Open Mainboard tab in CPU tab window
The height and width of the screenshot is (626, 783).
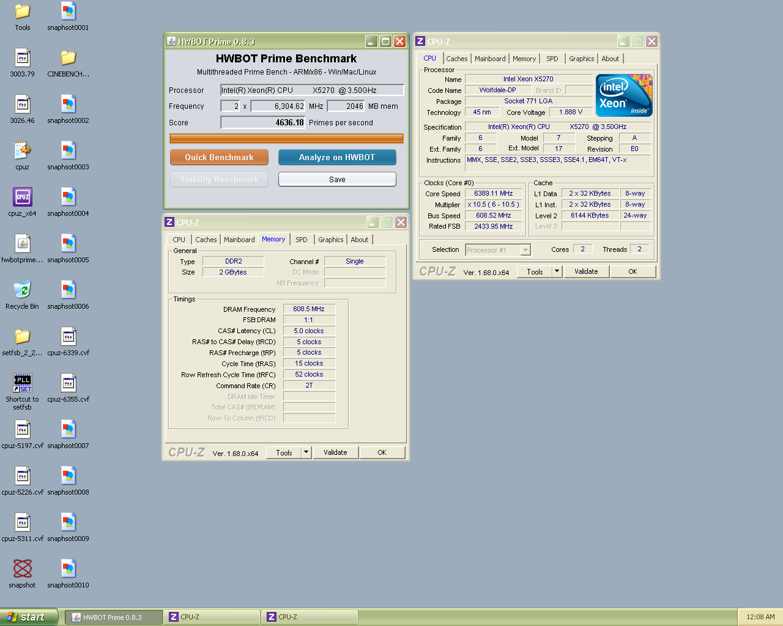coord(490,59)
